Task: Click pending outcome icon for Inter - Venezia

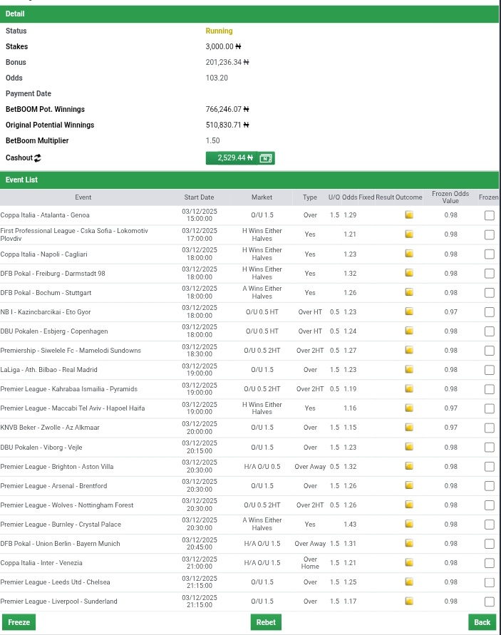Action: 409,562
